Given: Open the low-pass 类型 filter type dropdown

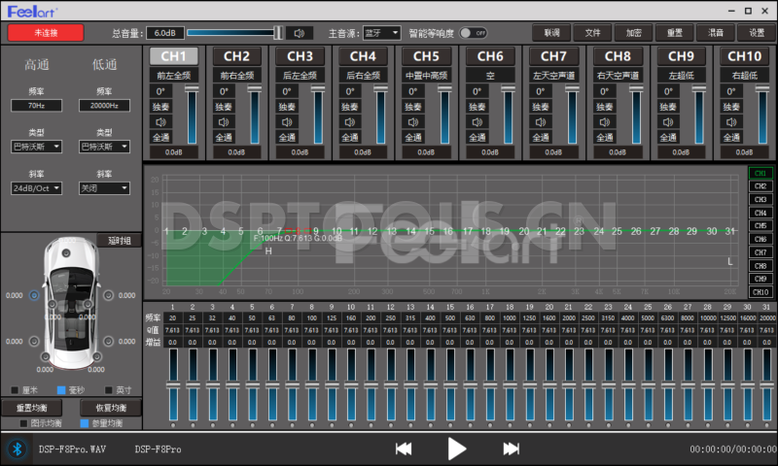Looking at the screenshot, I should point(103,147).
